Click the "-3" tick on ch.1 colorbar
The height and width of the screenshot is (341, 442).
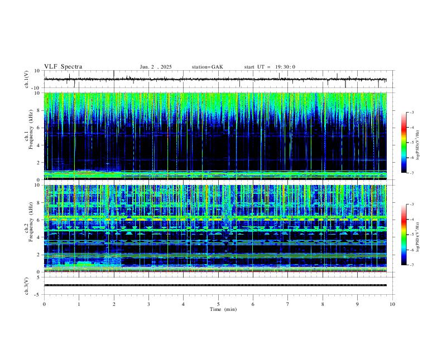[412, 112]
